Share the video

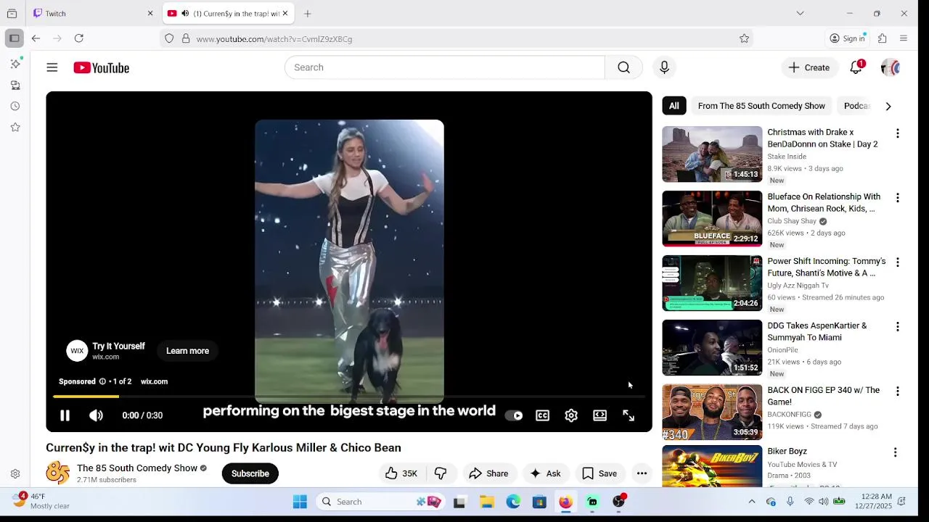coord(488,473)
